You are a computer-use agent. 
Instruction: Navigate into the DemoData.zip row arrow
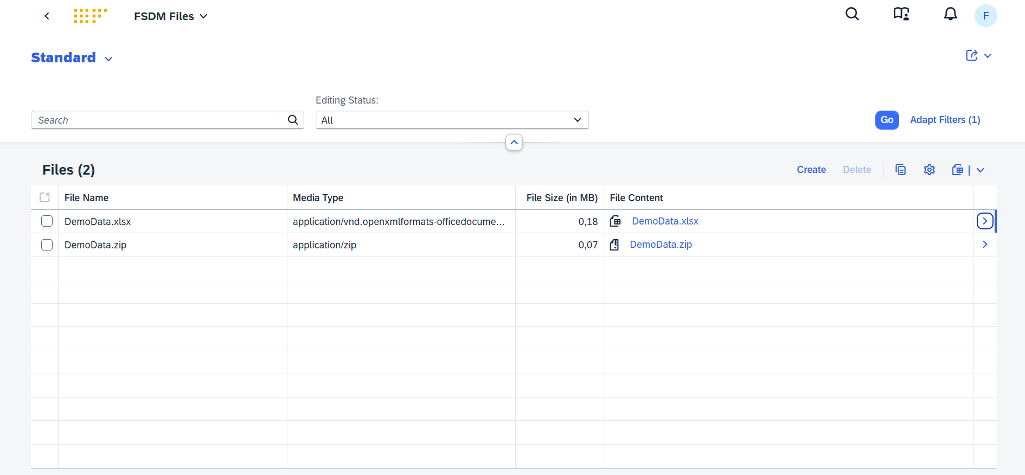(985, 245)
